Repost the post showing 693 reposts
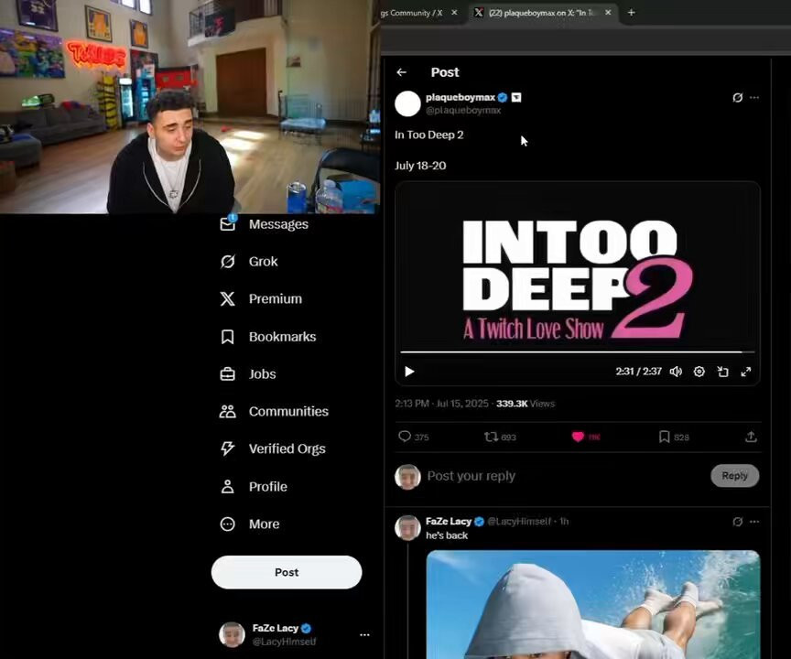Image resolution: width=791 pixels, height=659 pixels. [500, 437]
